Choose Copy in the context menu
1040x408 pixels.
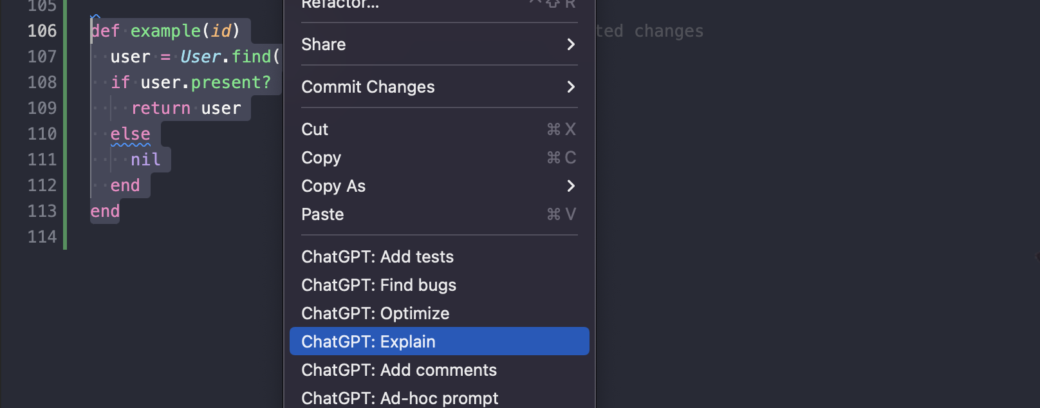click(321, 158)
